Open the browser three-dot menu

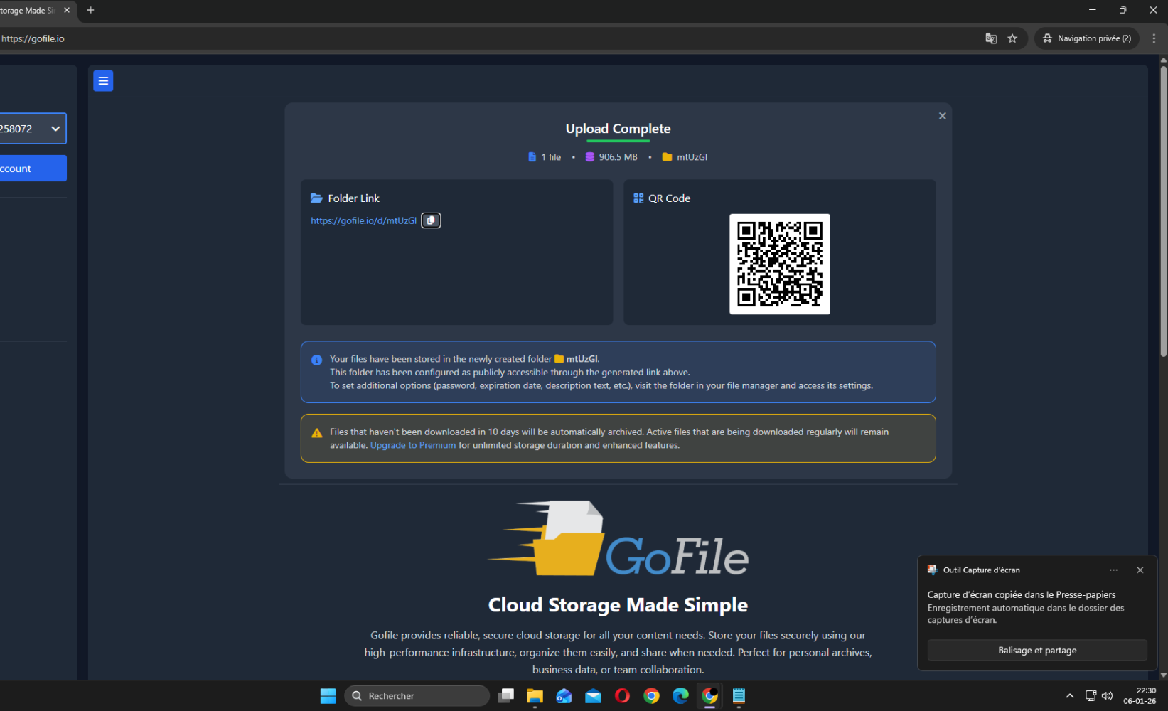pos(1154,38)
